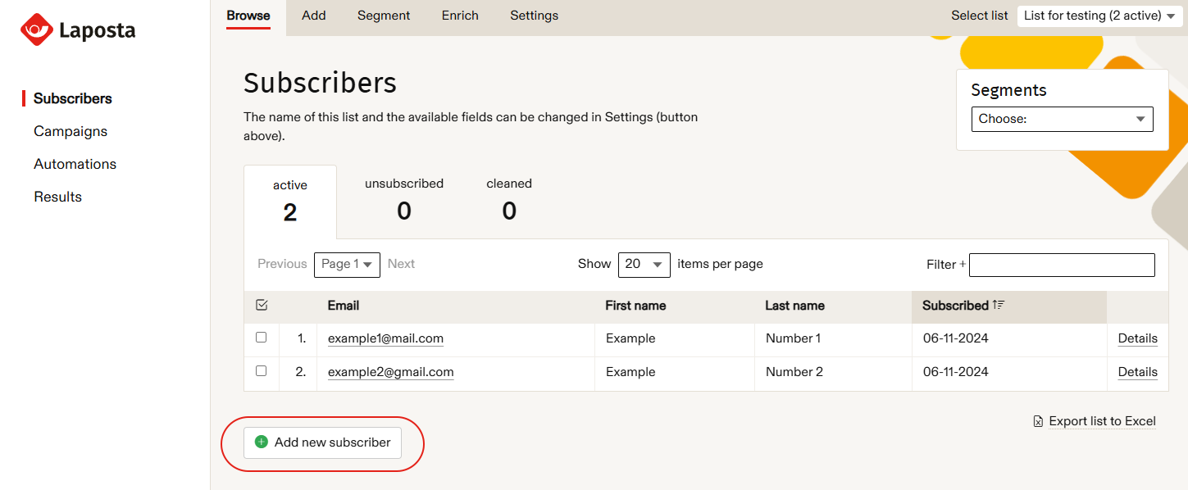Click the Excel export file icon

(x=1039, y=421)
